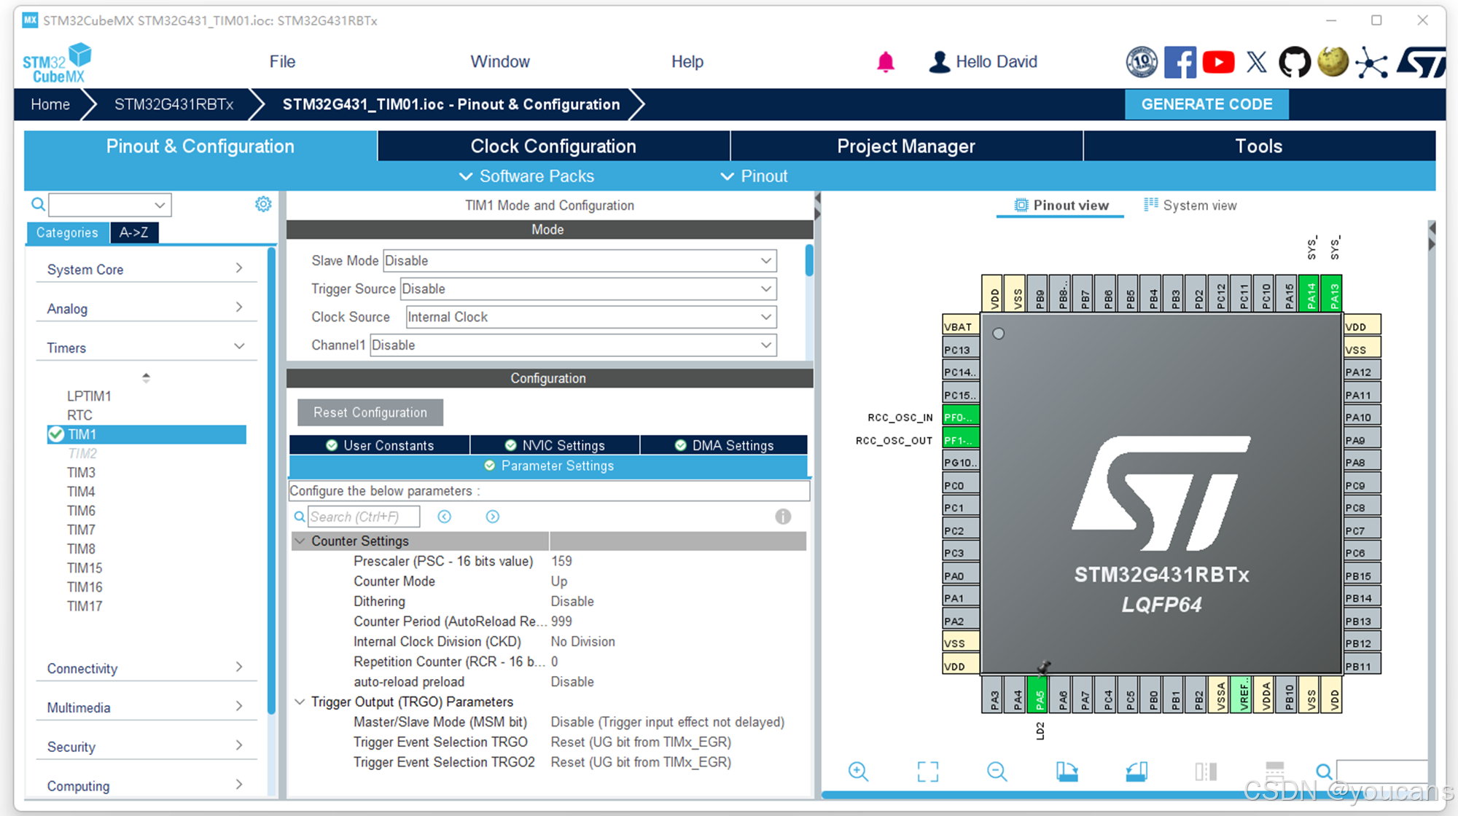This screenshot has height=816, width=1458.
Task: Show parameter info with the i icon
Action: tap(783, 517)
